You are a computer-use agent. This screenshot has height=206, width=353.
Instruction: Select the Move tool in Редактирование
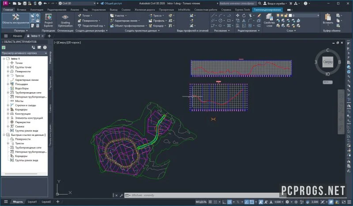click(237, 15)
